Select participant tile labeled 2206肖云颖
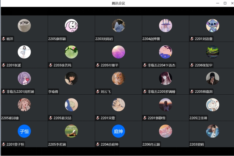Screen dimensions: 234x156 165,134
